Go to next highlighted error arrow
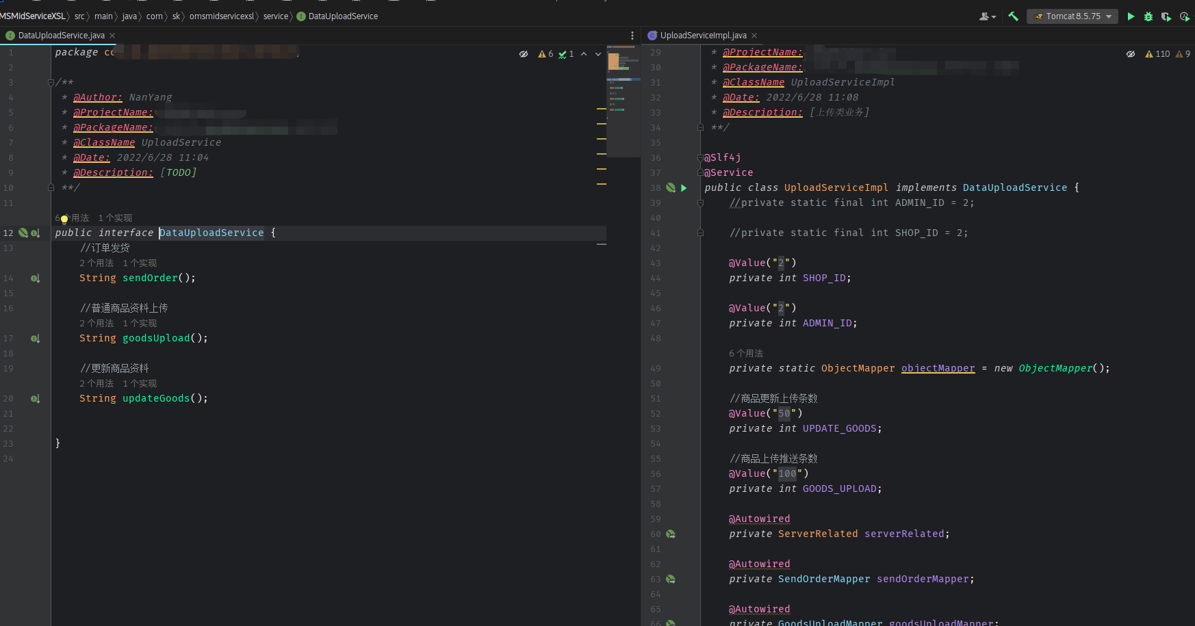 pyautogui.click(x=598, y=54)
